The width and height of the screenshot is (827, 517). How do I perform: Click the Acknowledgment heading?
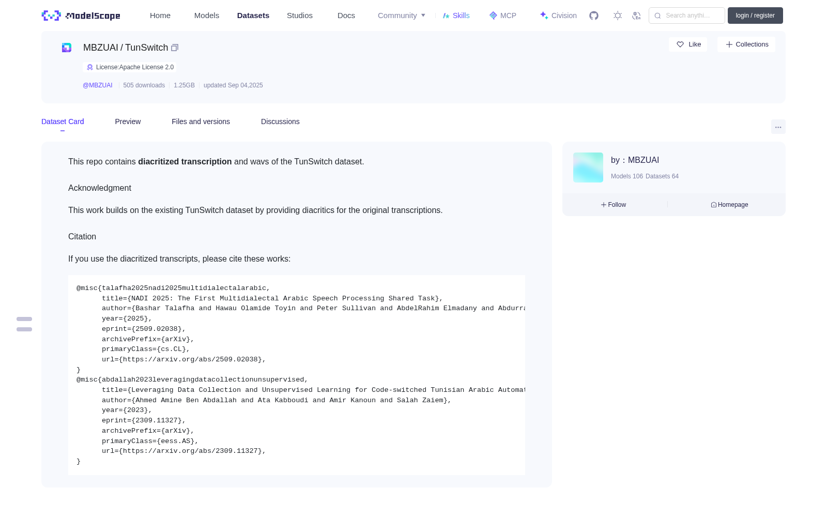pos(100,188)
